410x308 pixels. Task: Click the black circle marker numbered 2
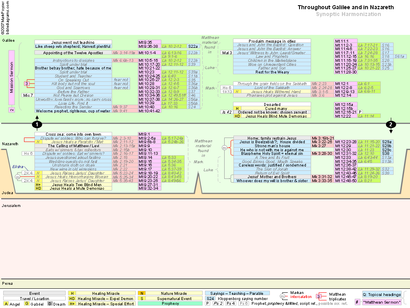(391, 124)
